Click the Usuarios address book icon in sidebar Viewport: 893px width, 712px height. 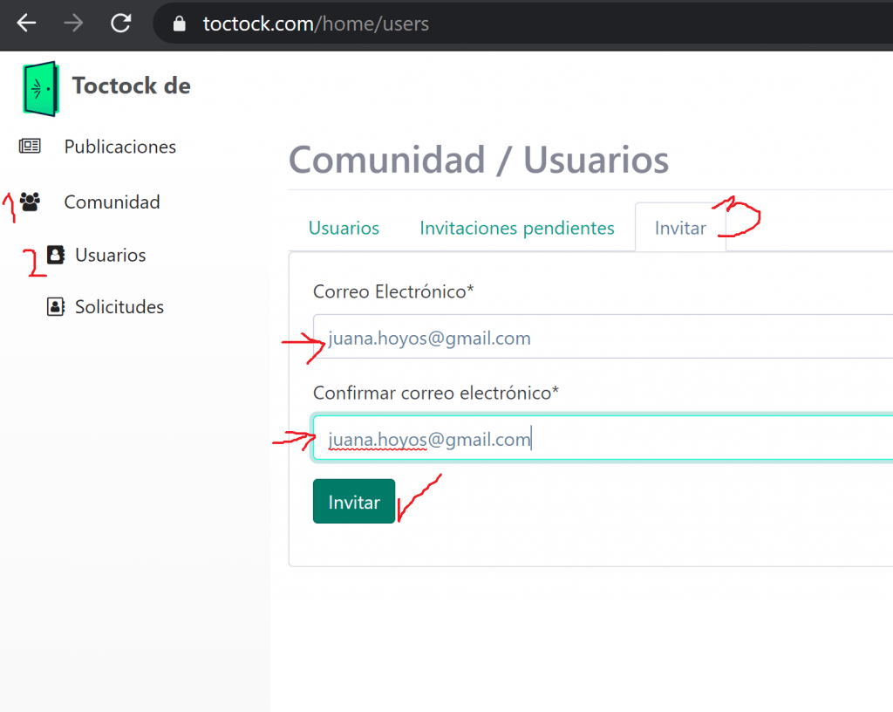pos(56,255)
